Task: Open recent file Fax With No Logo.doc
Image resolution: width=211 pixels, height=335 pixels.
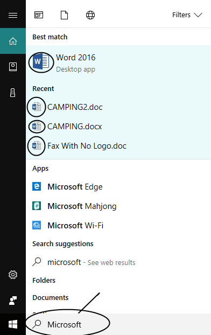Action: tap(118, 146)
